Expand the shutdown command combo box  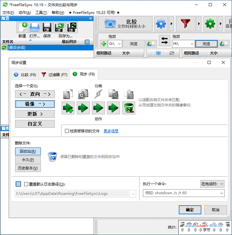(x=222, y=193)
